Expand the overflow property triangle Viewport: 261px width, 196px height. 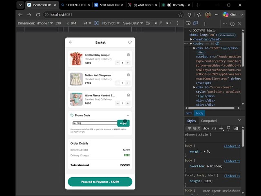[208, 166]
